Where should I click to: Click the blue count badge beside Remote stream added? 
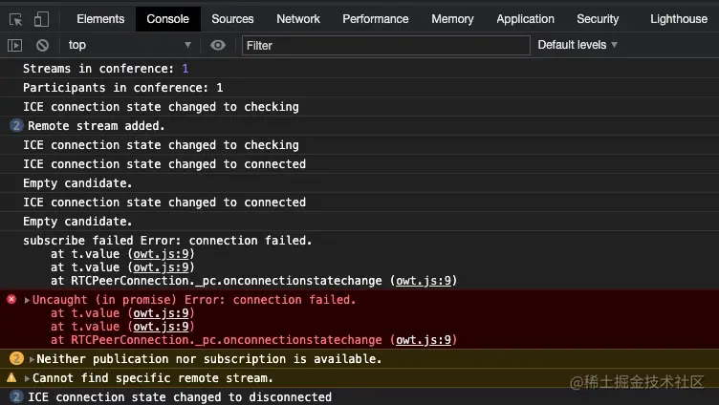pos(16,125)
